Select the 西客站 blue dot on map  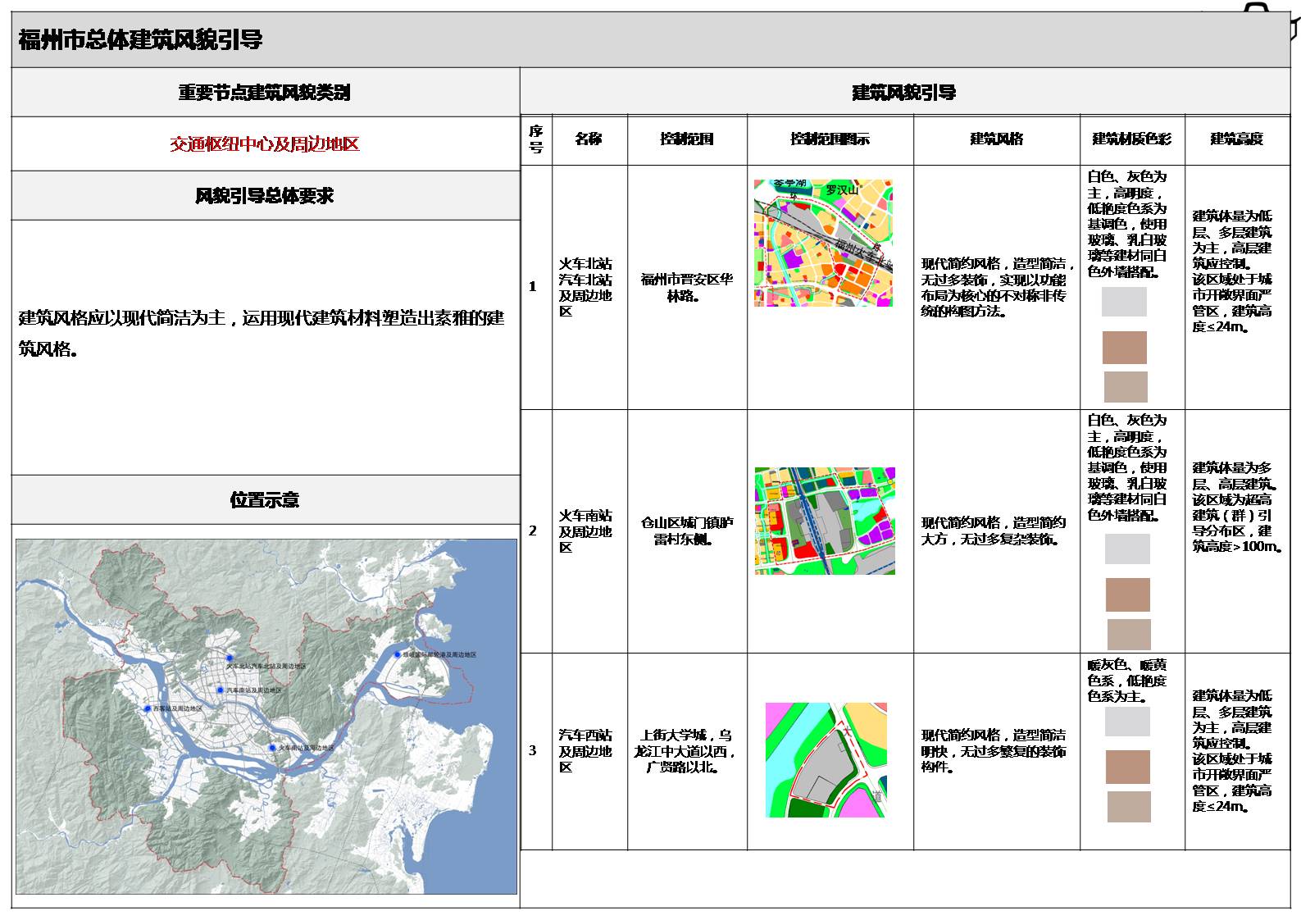(x=148, y=708)
